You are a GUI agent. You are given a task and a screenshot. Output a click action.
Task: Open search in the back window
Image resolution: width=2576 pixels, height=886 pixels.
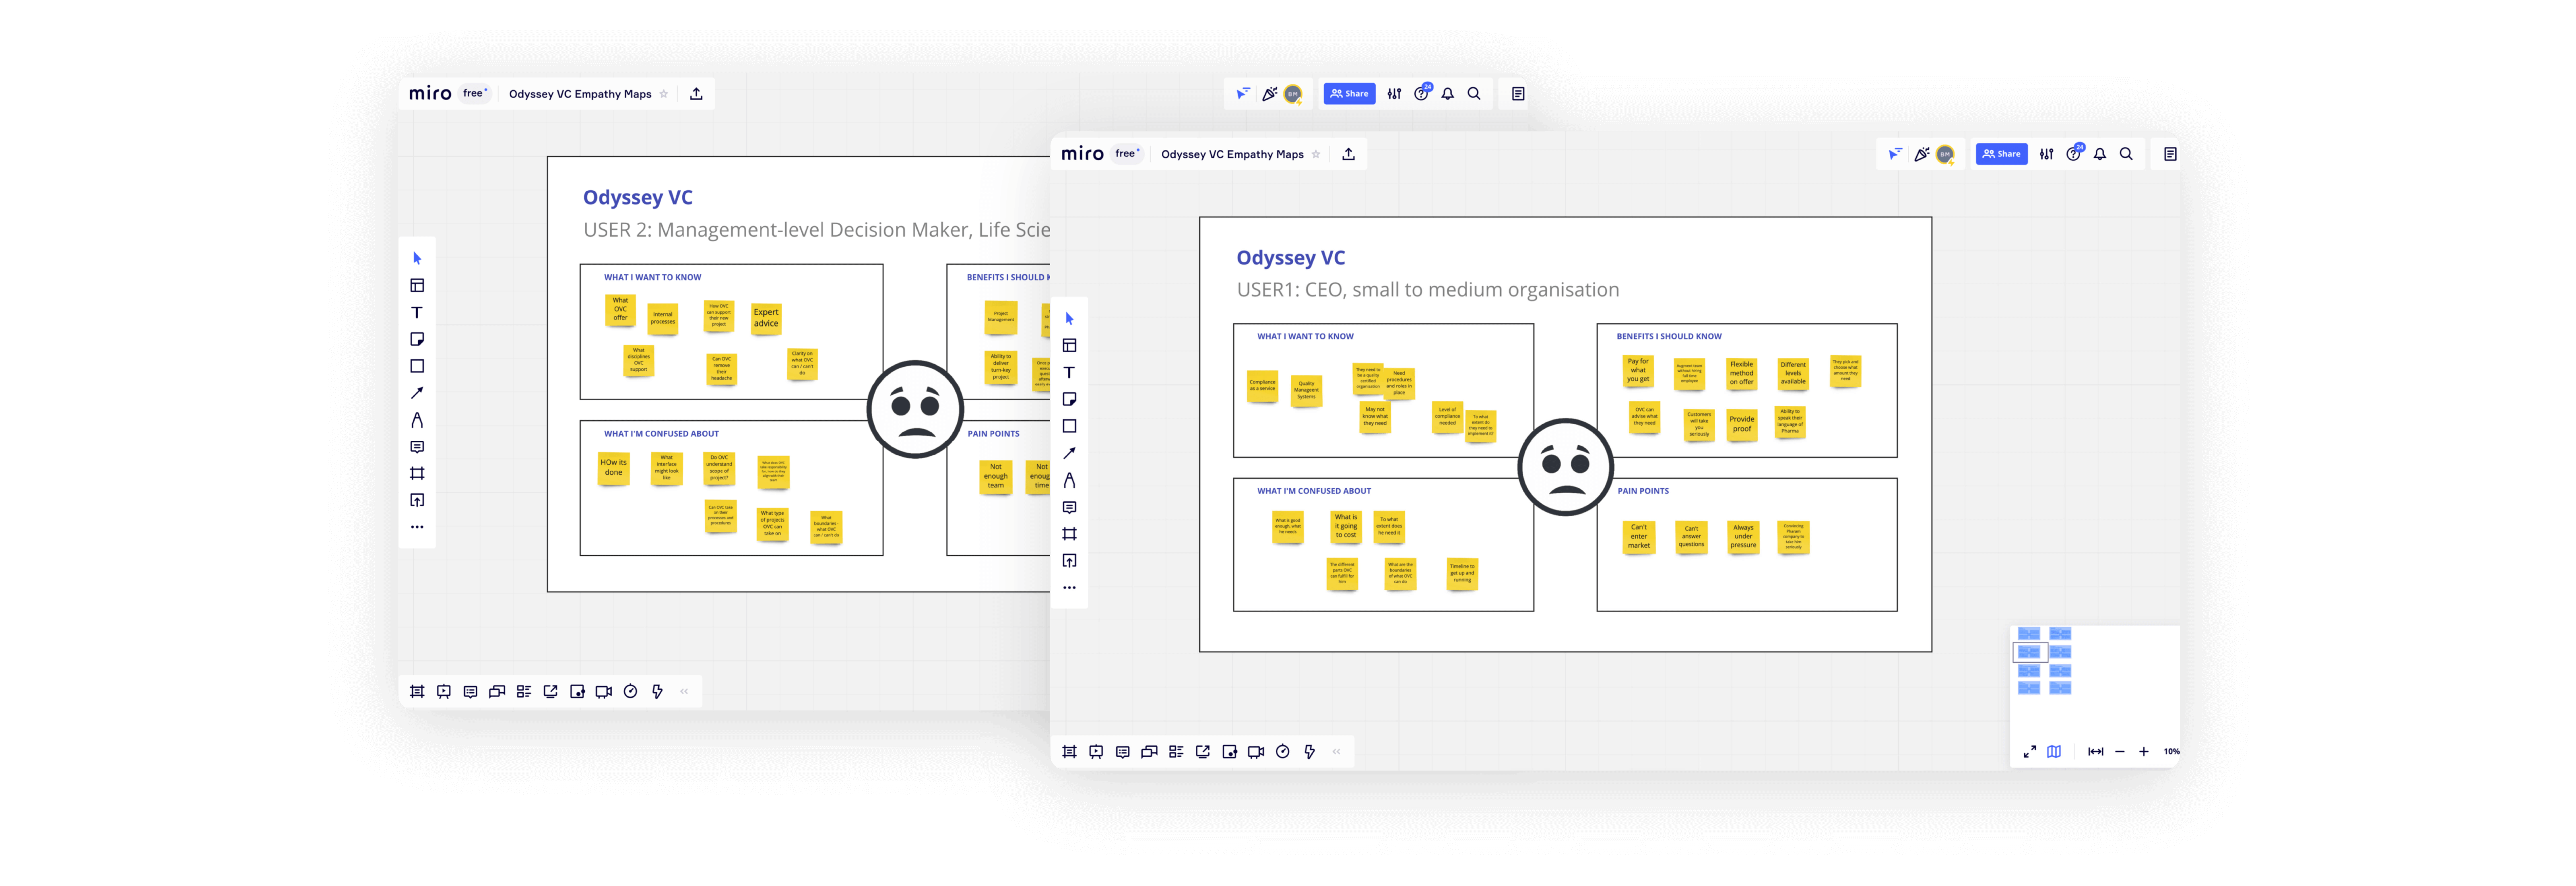pos(1474,94)
